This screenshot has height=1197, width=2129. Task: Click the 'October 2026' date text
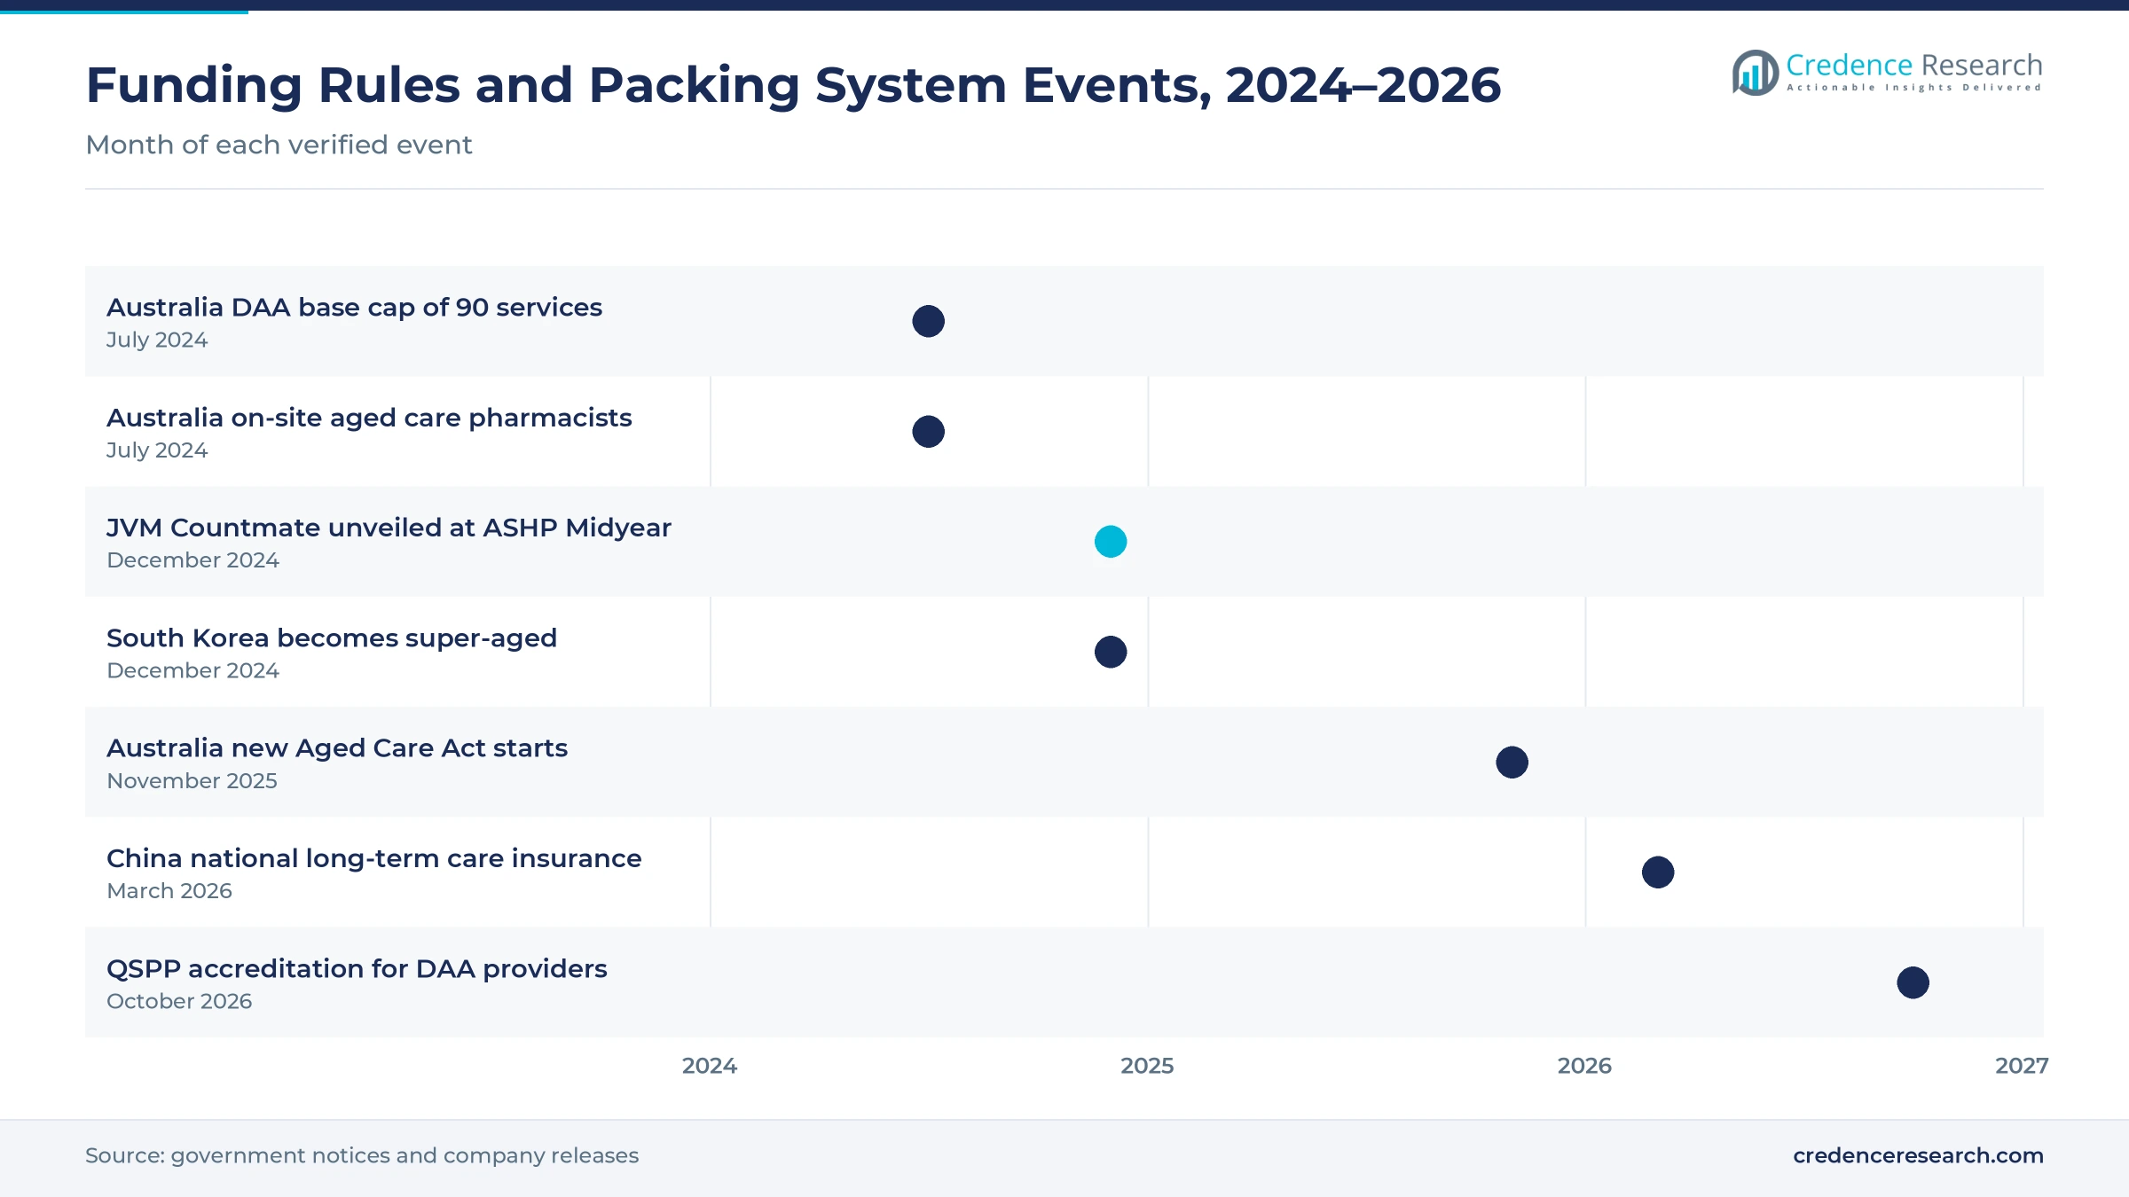[179, 1001]
